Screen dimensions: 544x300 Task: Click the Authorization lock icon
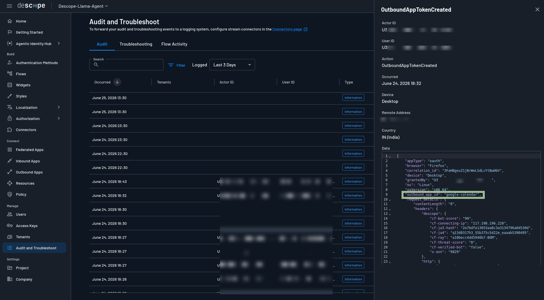pyautogui.click(x=10, y=119)
